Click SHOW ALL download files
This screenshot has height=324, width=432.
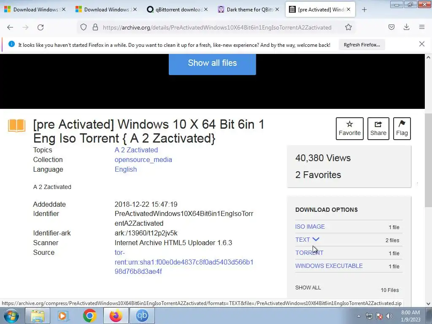pos(308,288)
